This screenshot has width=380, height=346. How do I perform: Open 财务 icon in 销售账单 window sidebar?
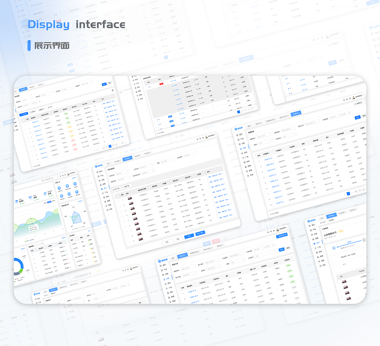point(245,162)
